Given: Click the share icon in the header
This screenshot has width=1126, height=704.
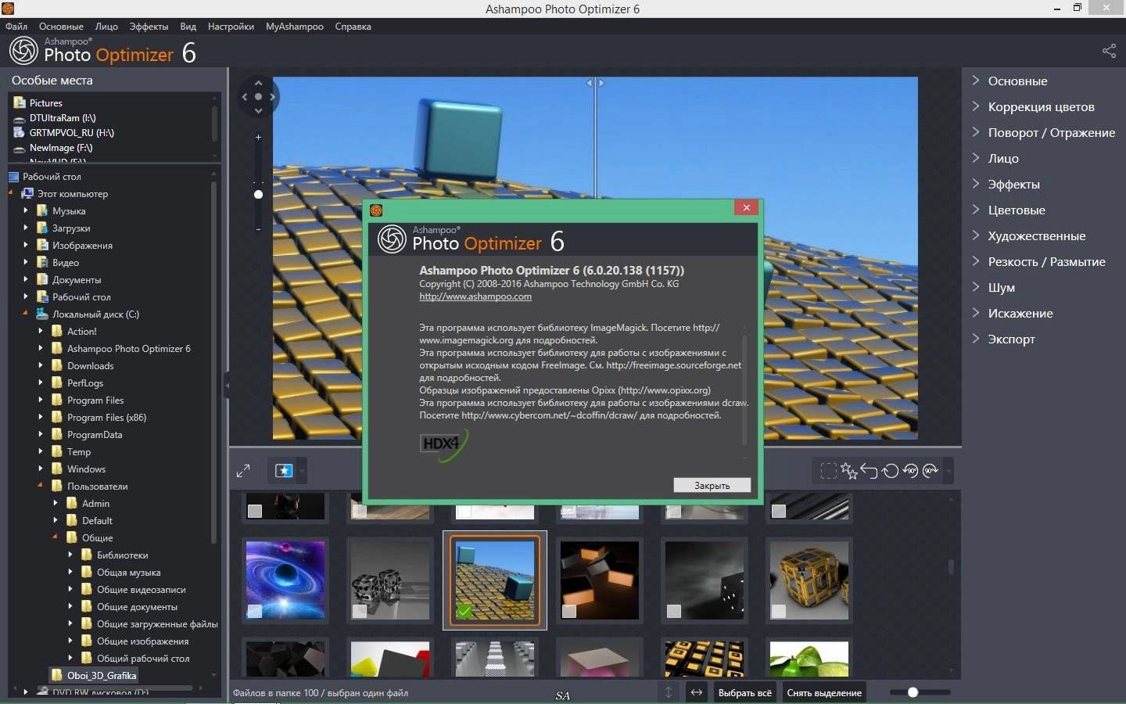Looking at the screenshot, I should [1109, 51].
